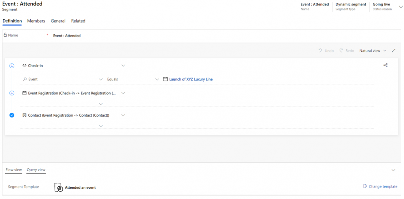Open the Natural view dropdown
The height and width of the screenshot is (199, 404).
(373, 51)
